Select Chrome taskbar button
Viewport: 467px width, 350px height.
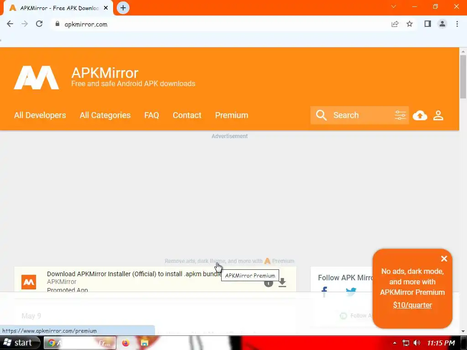tap(80, 343)
